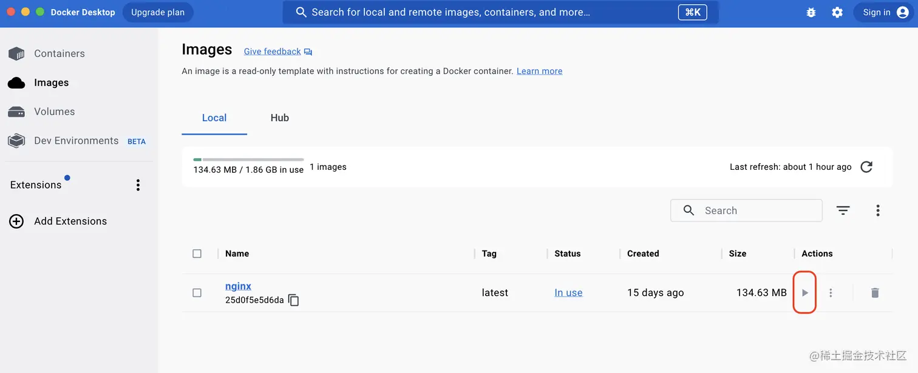Check the nginx row checkbox
This screenshot has height=373, width=918.
tap(197, 293)
